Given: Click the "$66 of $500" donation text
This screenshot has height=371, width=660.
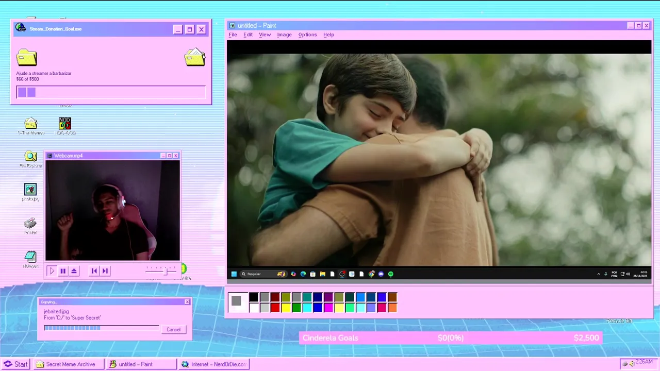Looking at the screenshot, I should coord(27,79).
